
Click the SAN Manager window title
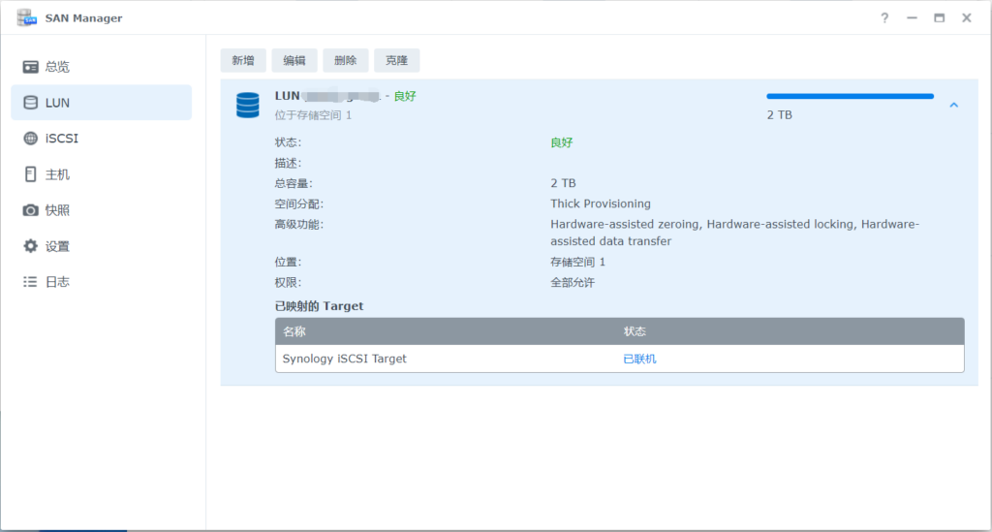(83, 18)
